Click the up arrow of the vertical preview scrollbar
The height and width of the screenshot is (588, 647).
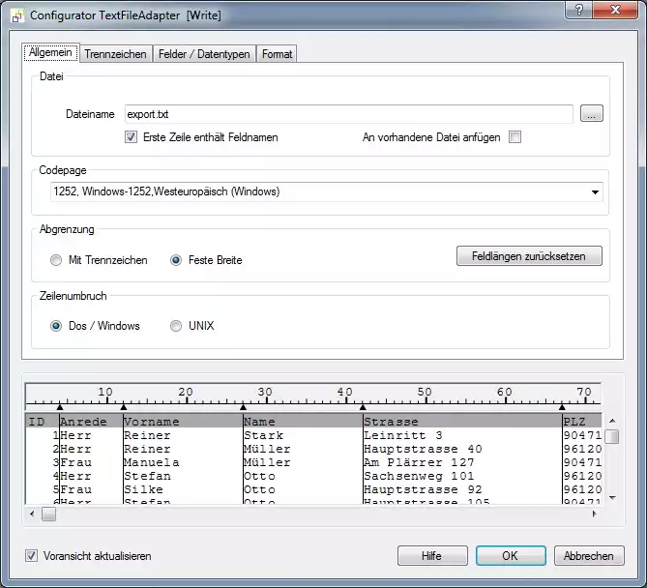coord(611,421)
